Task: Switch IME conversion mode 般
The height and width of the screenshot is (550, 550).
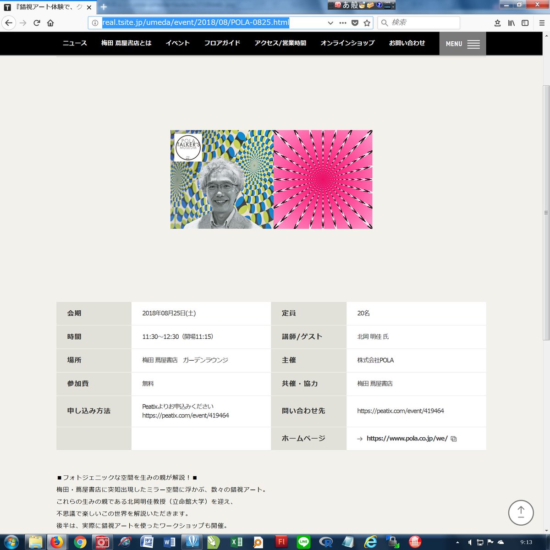Action: (x=354, y=5)
